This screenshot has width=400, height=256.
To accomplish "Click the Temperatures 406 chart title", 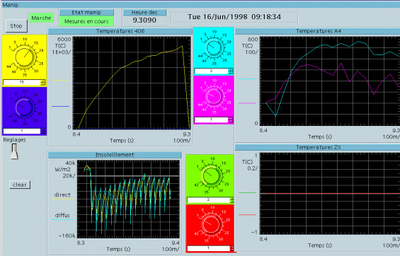I will tap(120, 31).
